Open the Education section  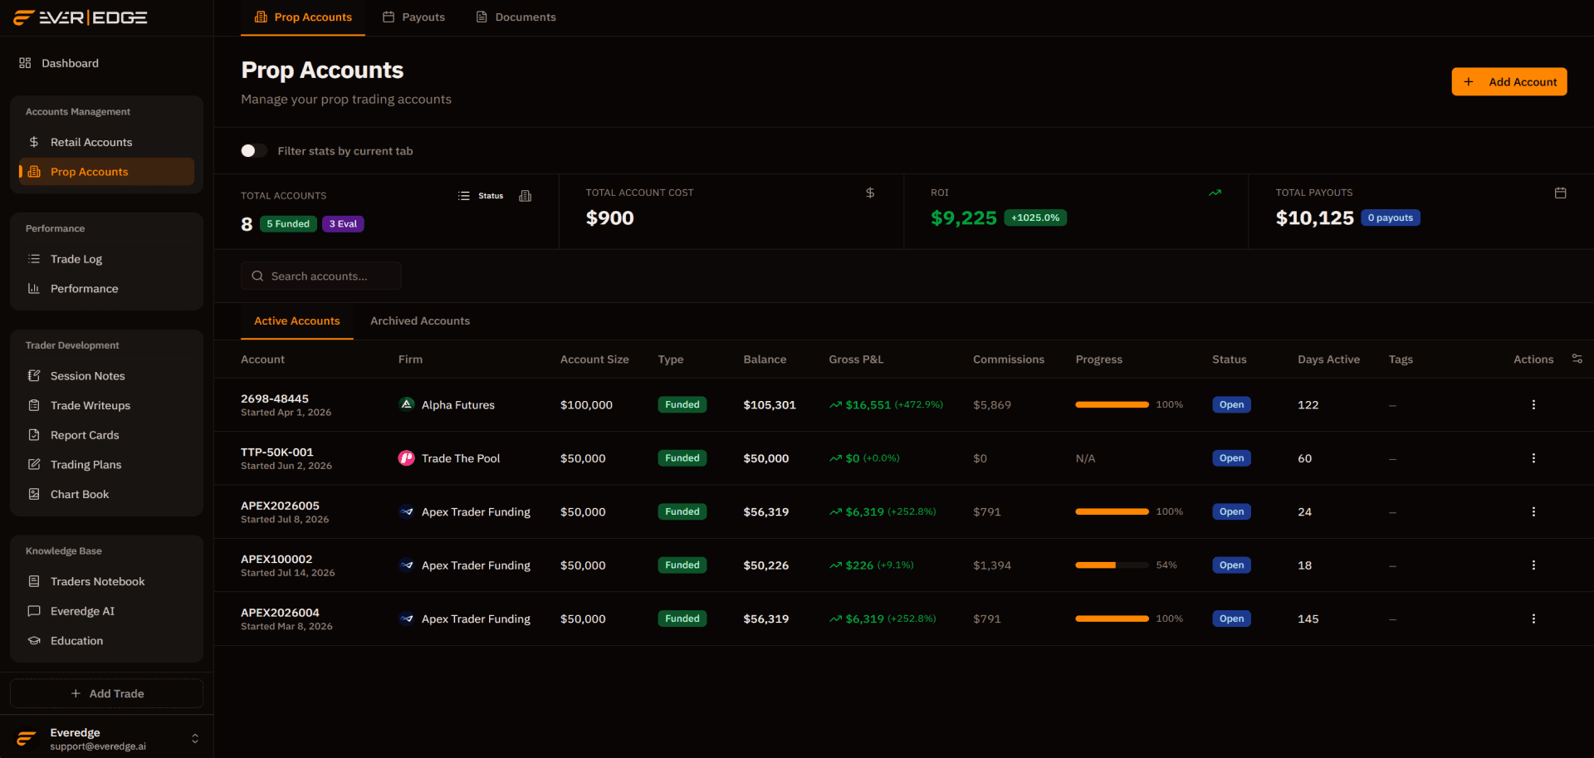tap(106, 641)
